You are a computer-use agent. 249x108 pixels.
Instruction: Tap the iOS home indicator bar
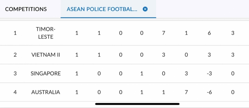coord(137,104)
